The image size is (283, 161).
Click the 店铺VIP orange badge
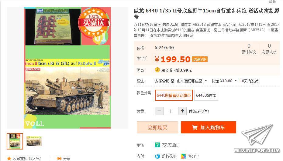200,59
